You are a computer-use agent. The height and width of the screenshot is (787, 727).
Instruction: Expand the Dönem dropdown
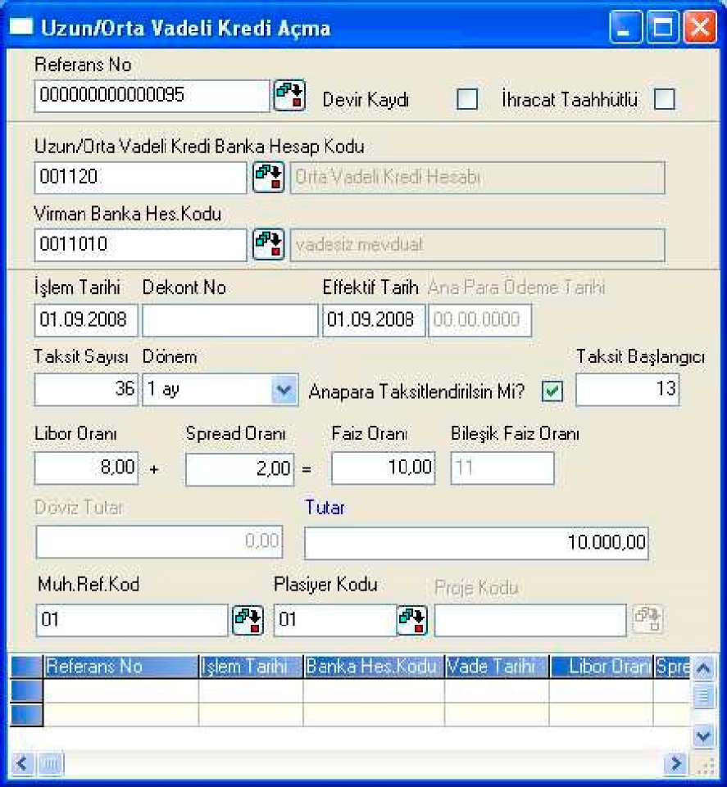tap(284, 390)
